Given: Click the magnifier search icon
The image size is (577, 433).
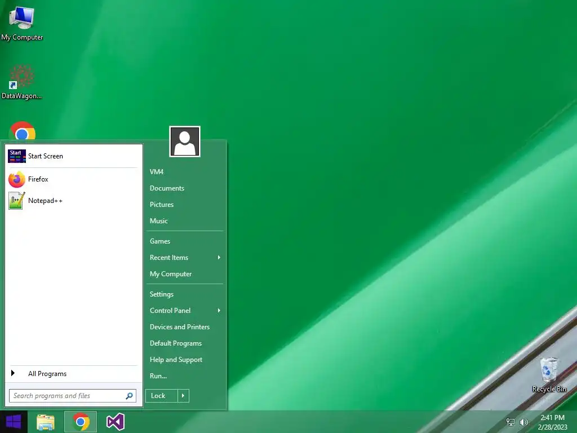Looking at the screenshot, I should click(129, 396).
